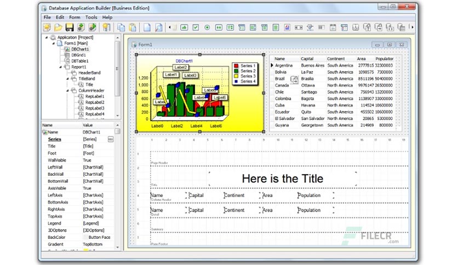
Task: Click the Paste clipboard icon
Action: tap(133, 27)
